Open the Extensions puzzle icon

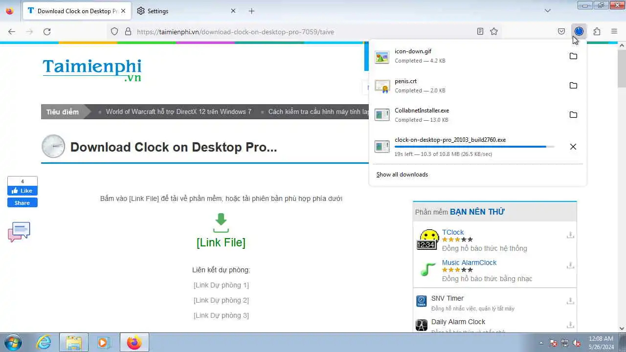[597, 31]
